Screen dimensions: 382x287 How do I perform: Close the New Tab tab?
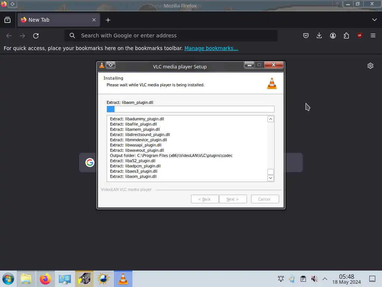pyautogui.click(x=94, y=20)
